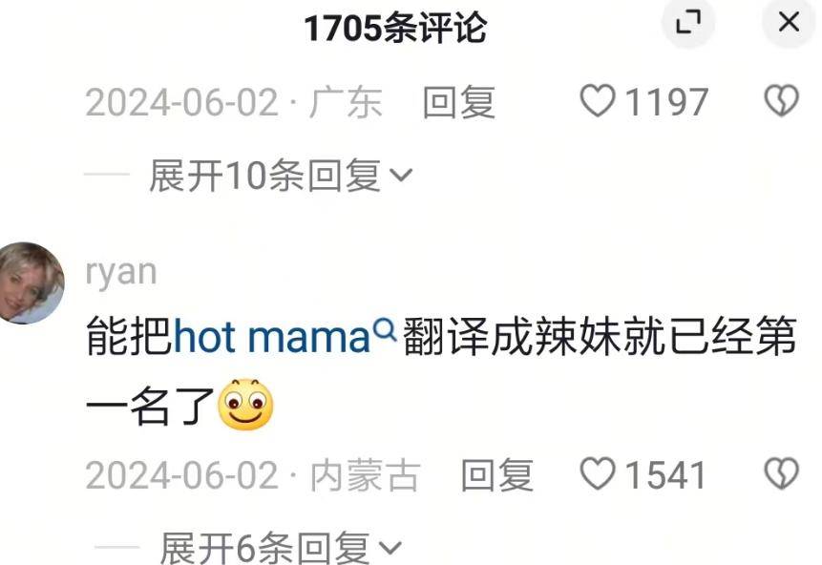The width and height of the screenshot is (822, 565).
Task: Click the 2024-06-02 · 广东 timestamp
Action: point(234,102)
